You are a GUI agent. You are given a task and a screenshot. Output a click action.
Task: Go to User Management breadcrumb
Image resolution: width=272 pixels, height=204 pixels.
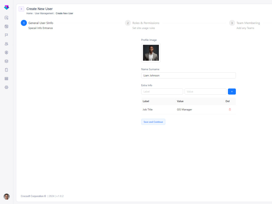point(44,13)
